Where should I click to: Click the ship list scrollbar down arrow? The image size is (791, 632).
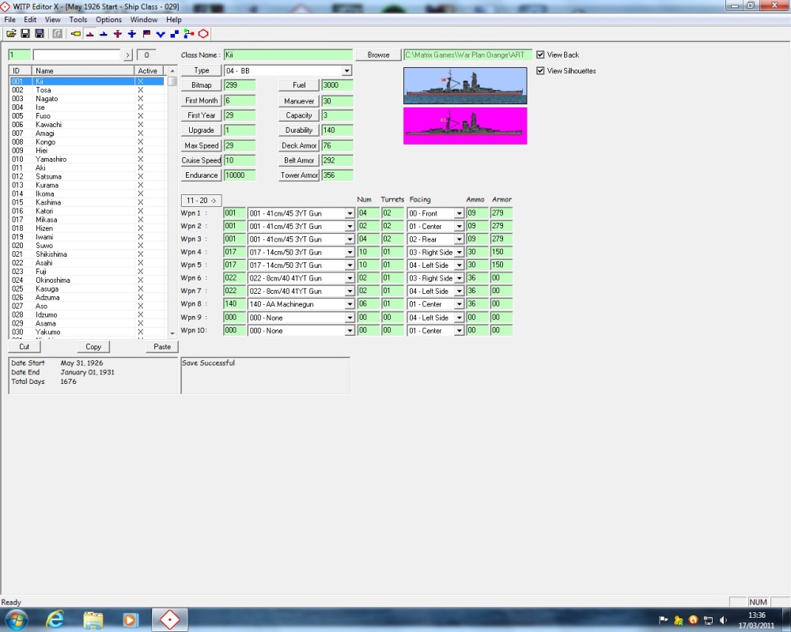click(172, 333)
